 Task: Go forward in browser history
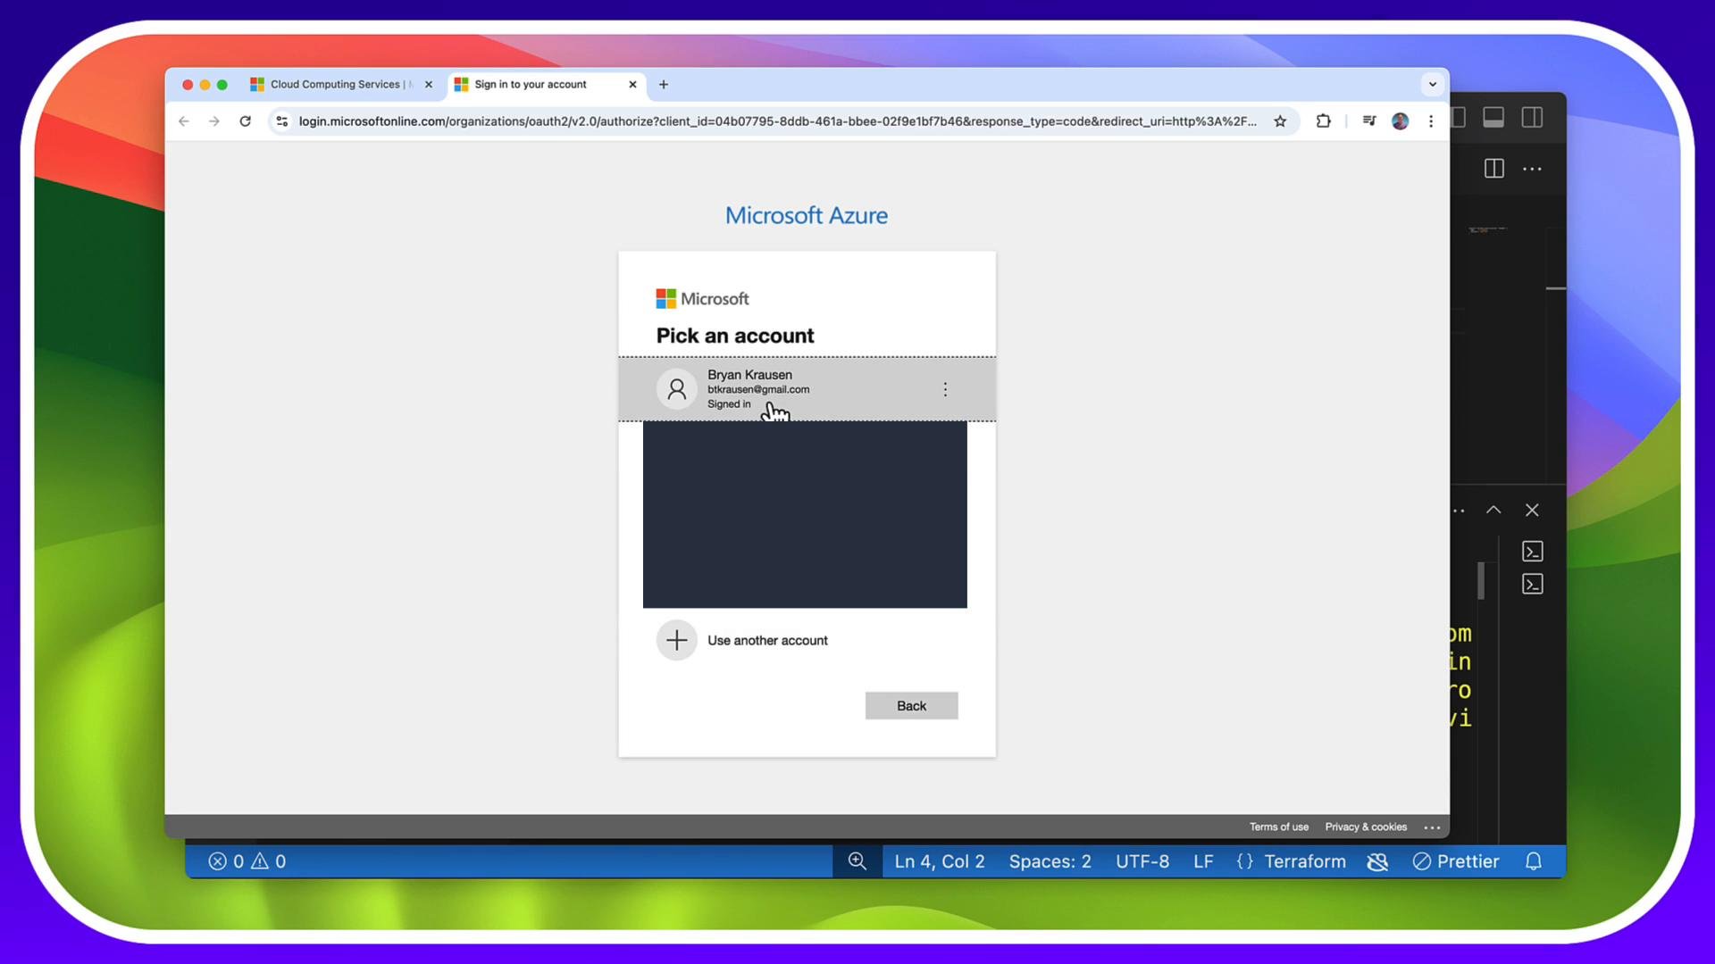click(x=214, y=121)
